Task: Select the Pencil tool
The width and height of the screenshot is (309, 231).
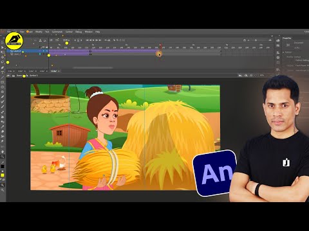Action: (3, 97)
